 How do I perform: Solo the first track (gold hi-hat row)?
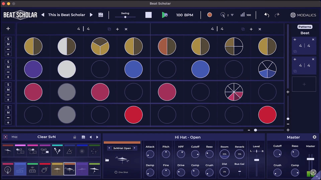[8, 39]
